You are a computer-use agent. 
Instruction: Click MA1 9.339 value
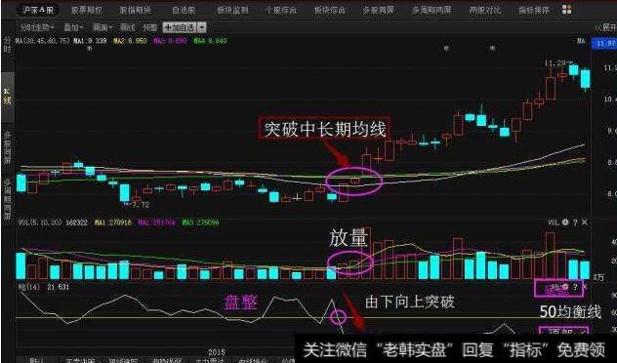(x=91, y=41)
